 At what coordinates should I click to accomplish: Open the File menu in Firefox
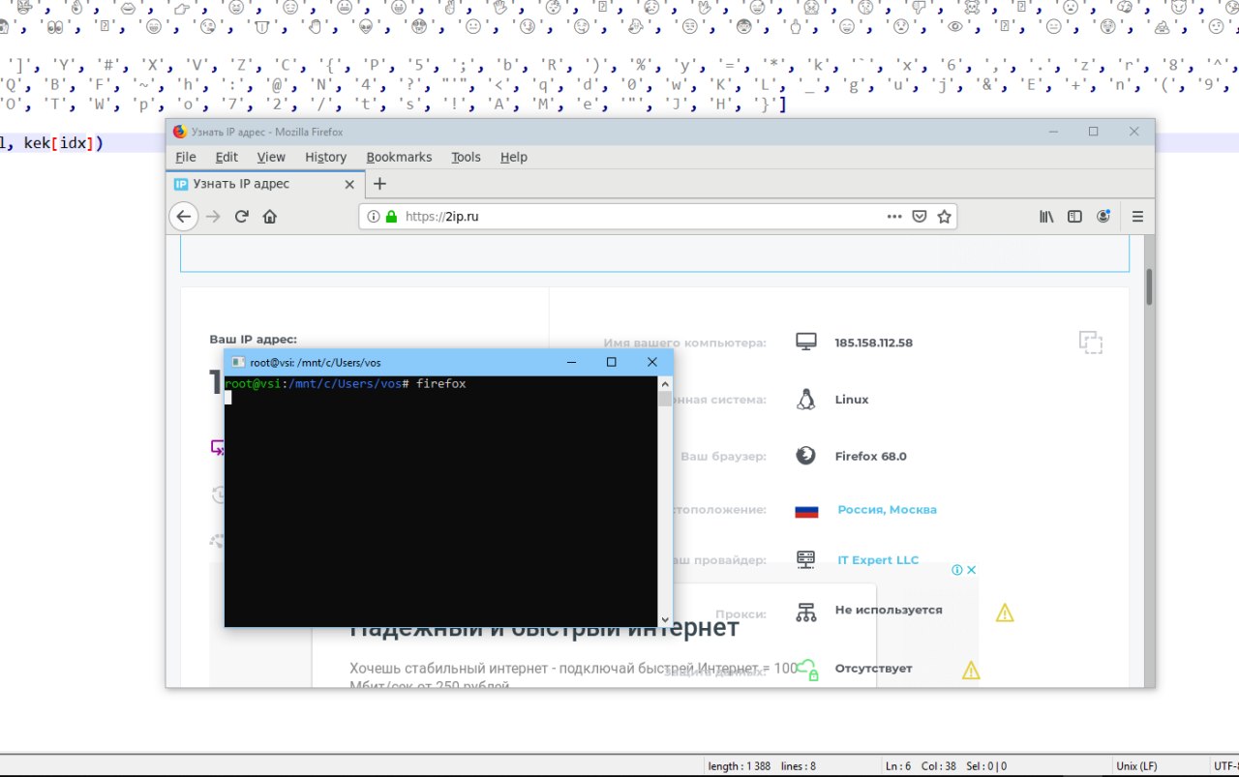tap(186, 157)
